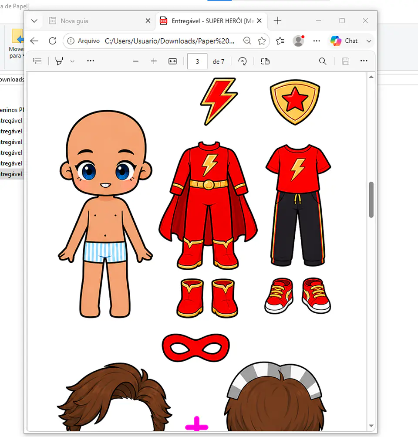This screenshot has width=418, height=437.
Task: Click the scroll up arrow of PDF viewer
Action: 371,77
